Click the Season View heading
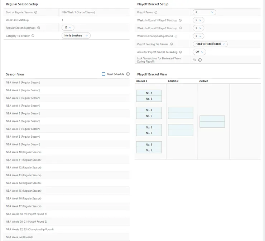This screenshot has height=241, width=265. pos(15,74)
